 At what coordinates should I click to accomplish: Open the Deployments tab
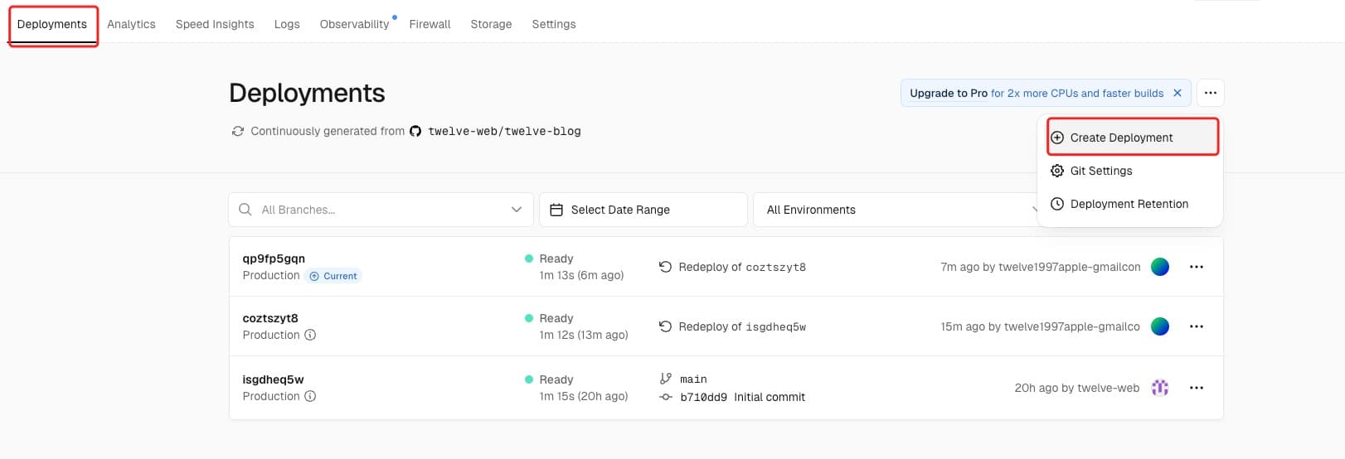tap(52, 24)
